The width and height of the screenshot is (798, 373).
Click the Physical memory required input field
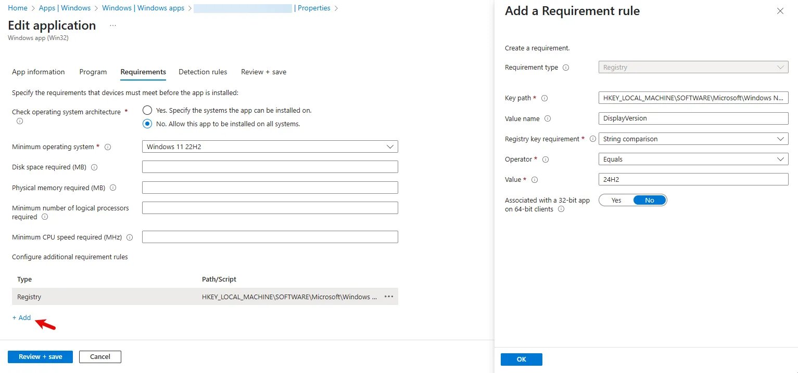click(x=270, y=187)
